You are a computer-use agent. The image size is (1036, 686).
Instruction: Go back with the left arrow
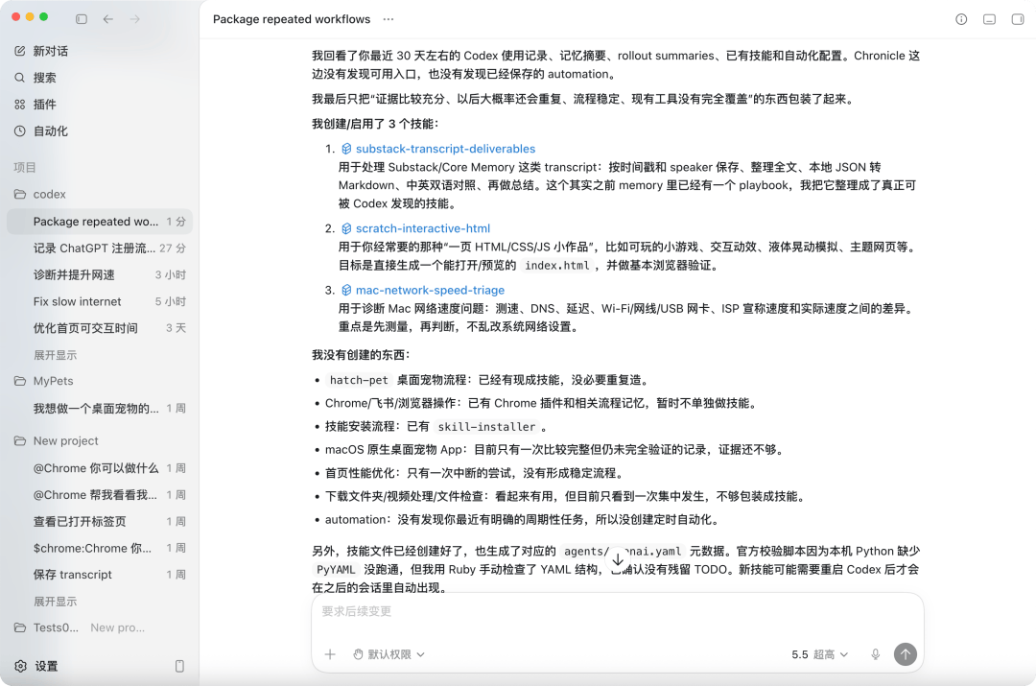point(108,19)
